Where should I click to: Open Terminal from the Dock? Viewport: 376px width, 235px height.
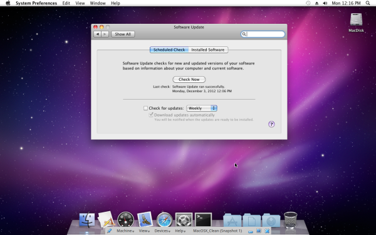(x=203, y=220)
